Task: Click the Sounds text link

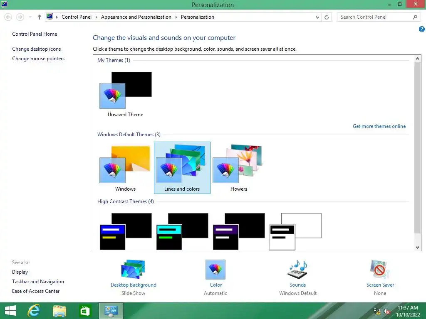Action: click(x=297, y=285)
